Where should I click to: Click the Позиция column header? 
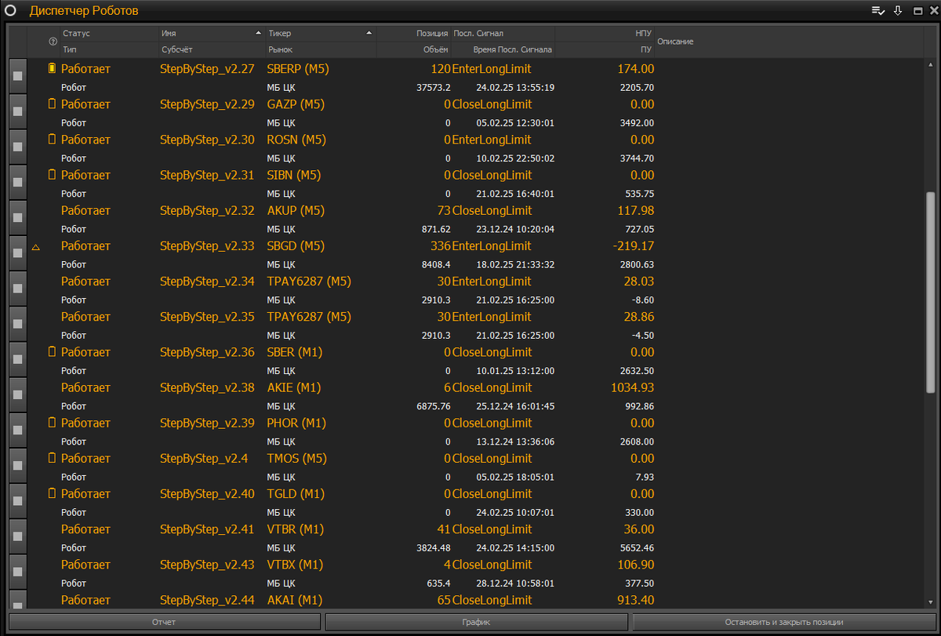point(432,34)
